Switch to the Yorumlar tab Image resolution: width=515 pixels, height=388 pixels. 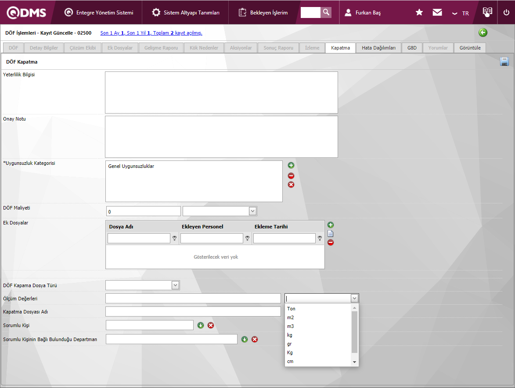[438, 48]
